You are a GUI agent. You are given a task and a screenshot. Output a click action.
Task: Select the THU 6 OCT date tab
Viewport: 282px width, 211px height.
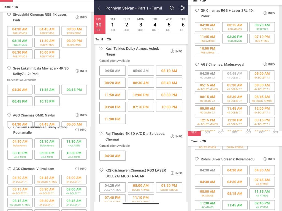tap(183, 24)
